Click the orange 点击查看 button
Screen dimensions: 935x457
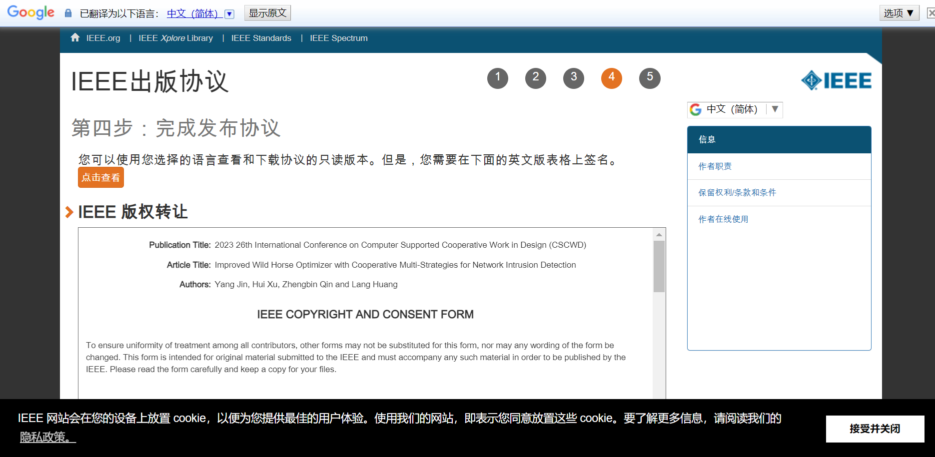tap(100, 177)
